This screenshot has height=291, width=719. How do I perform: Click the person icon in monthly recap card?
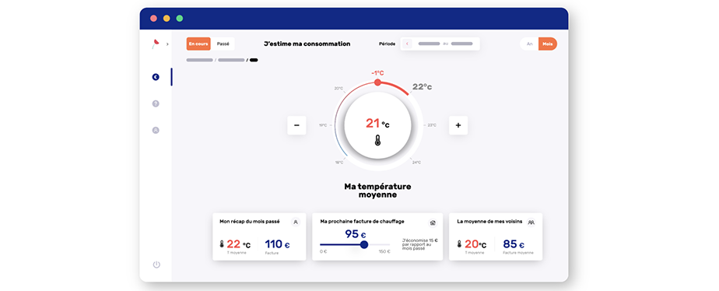(296, 222)
